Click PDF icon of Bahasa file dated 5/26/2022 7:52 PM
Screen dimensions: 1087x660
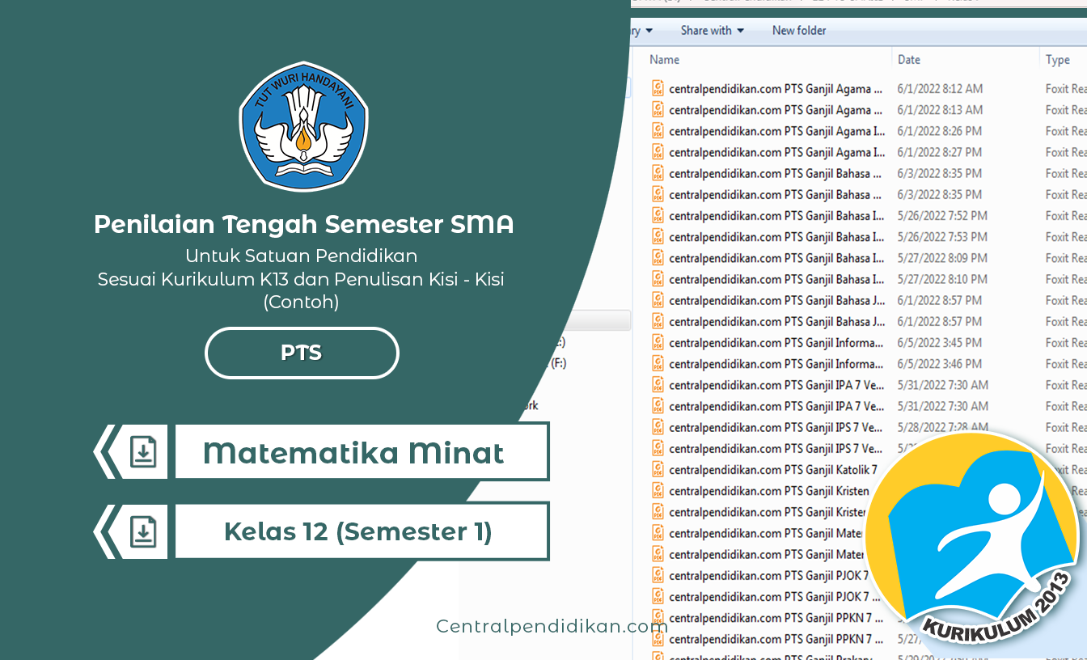[x=658, y=216]
